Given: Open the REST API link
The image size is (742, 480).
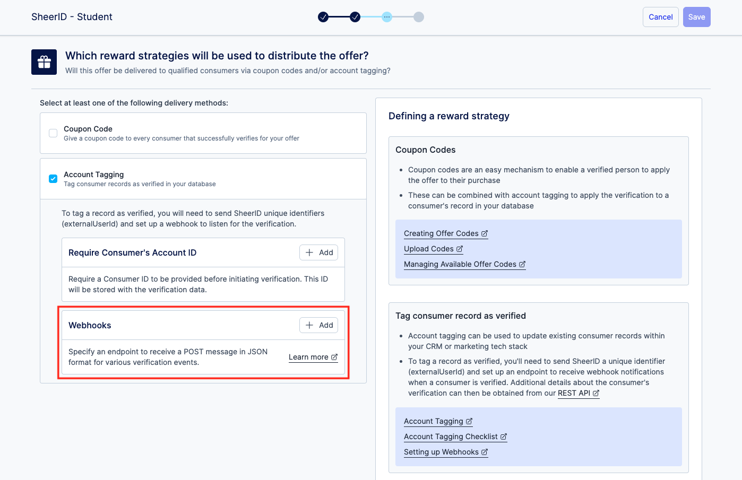Looking at the screenshot, I should point(574,393).
